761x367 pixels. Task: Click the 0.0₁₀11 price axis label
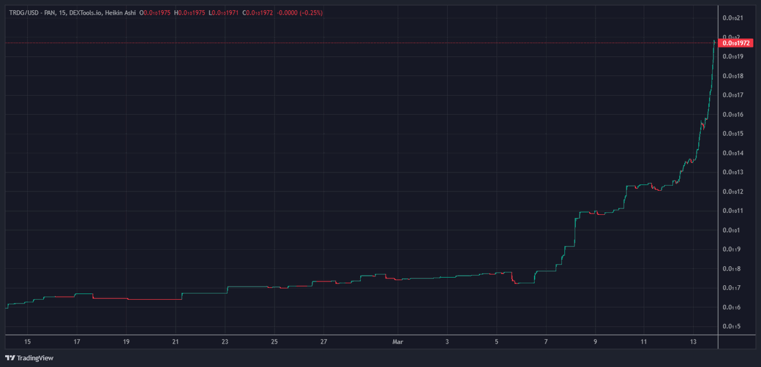pyautogui.click(x=732, y=210)
